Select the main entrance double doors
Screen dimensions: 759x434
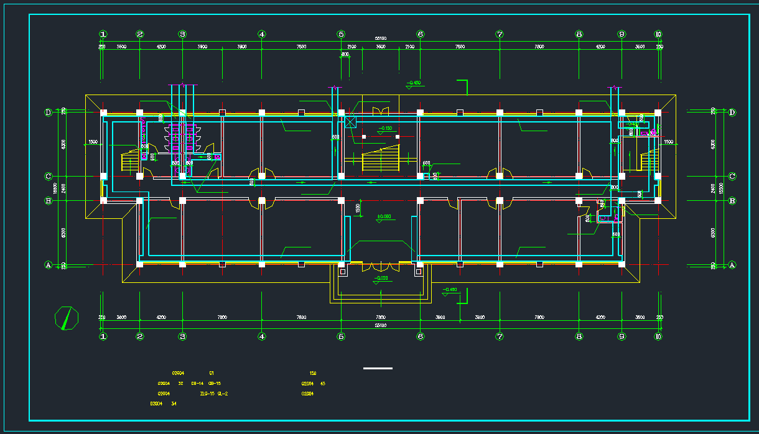pos(380,267)
